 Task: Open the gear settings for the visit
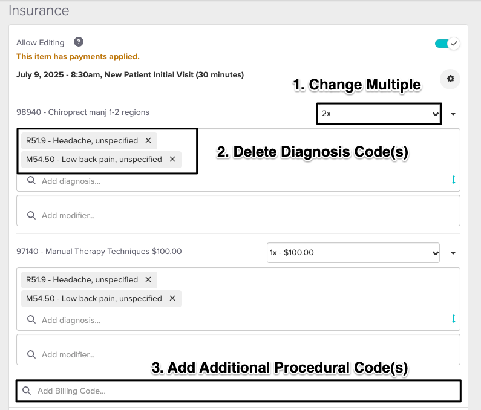tap(450, 79)
